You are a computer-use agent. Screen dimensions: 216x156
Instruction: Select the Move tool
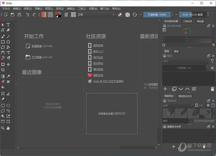(x=8, y=64)
